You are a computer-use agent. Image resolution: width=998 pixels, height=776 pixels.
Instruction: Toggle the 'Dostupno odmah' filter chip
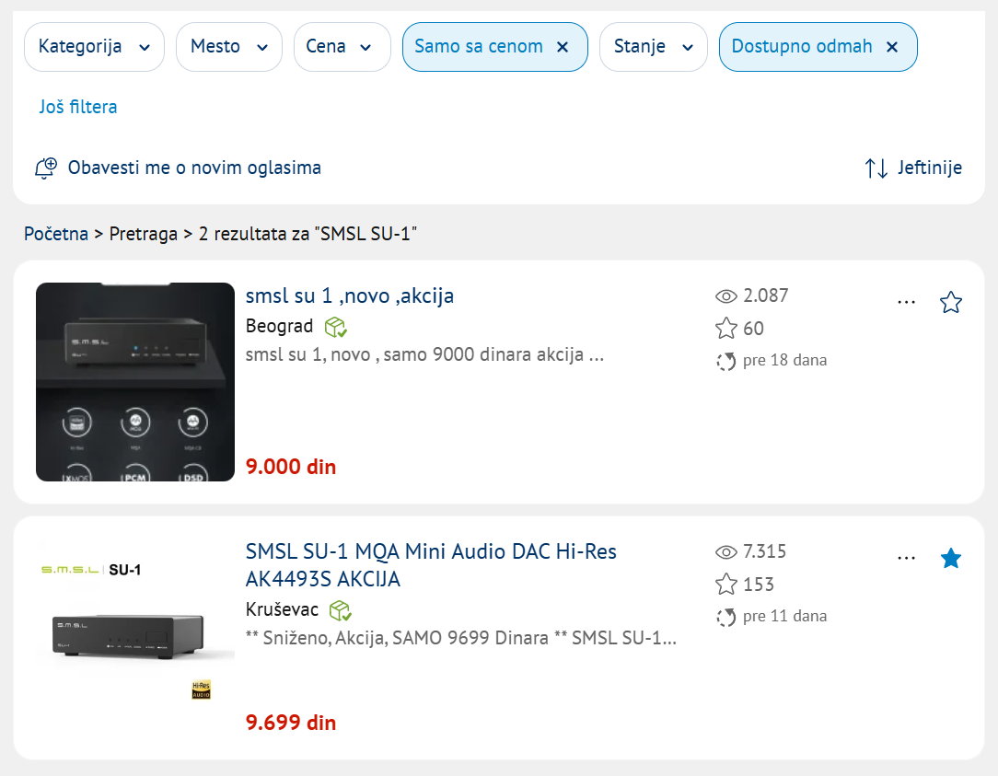coord(801,47)
